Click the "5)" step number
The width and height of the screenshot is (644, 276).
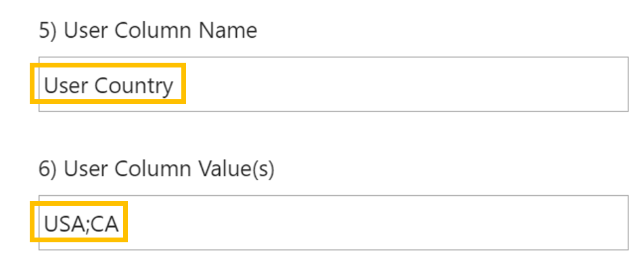[x=48, y=31]
